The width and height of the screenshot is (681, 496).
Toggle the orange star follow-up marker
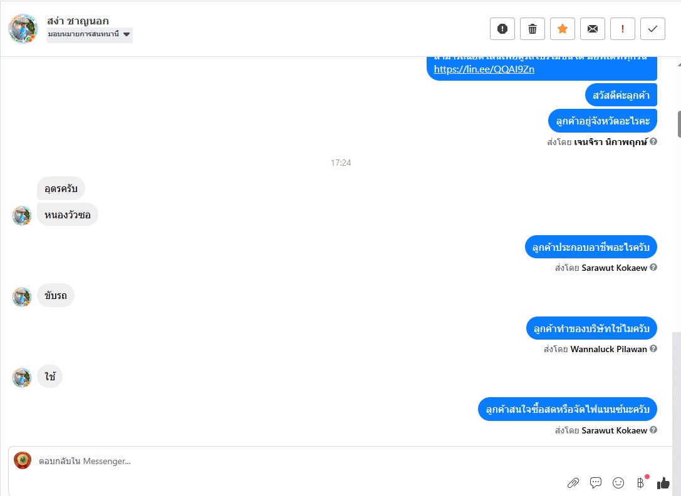563,29
